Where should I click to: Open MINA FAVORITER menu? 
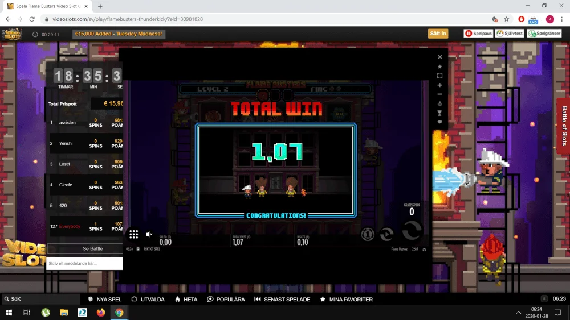(x=347, y=300)
